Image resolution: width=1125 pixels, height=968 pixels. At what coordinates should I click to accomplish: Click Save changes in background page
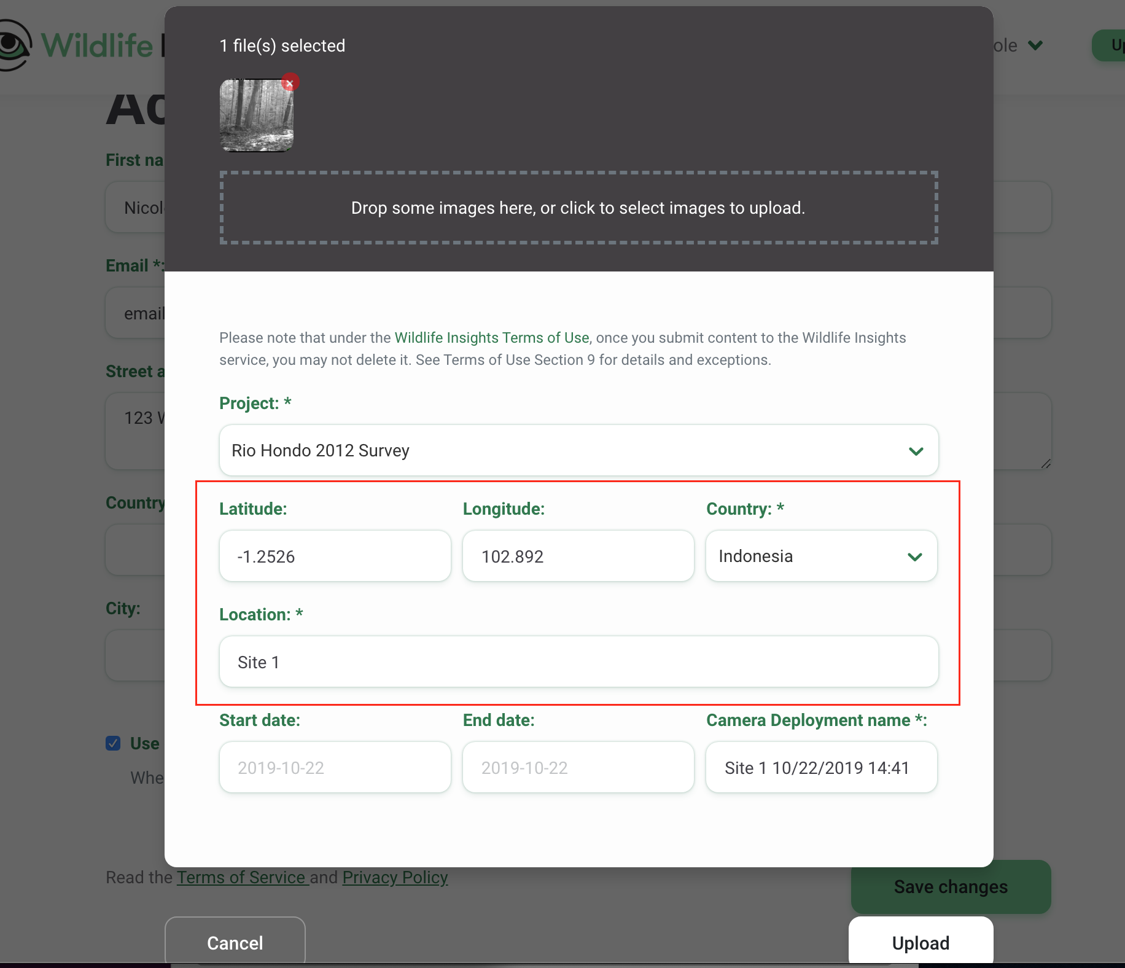click(951, 886)
